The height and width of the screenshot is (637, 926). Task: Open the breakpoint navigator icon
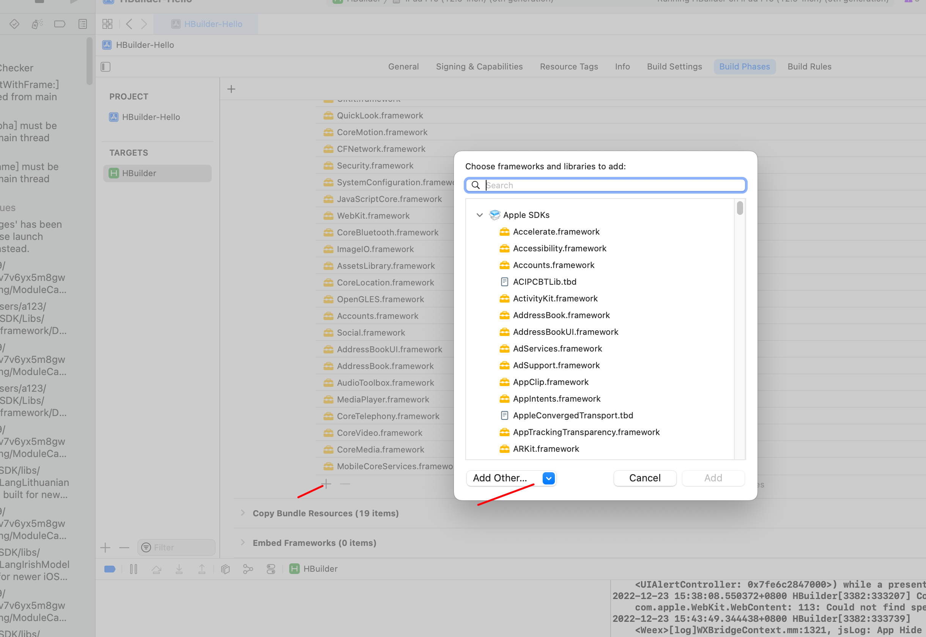tap(60, 24)
